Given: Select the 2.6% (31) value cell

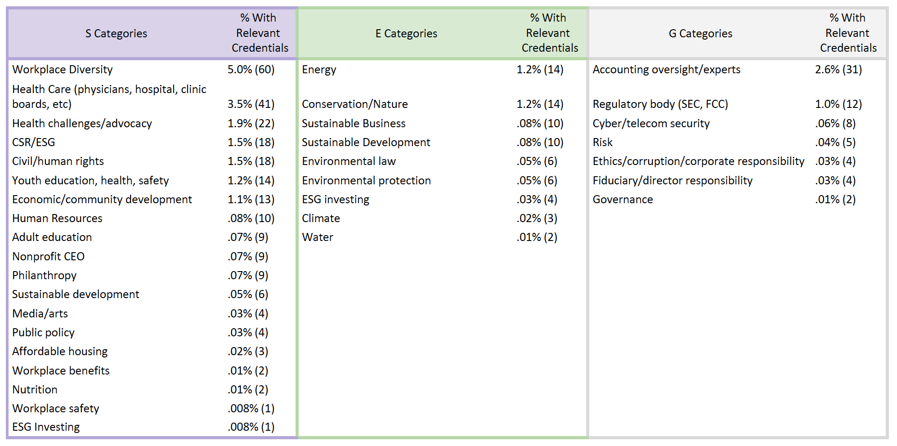Looking at the screenshot, I should [838, 70].
